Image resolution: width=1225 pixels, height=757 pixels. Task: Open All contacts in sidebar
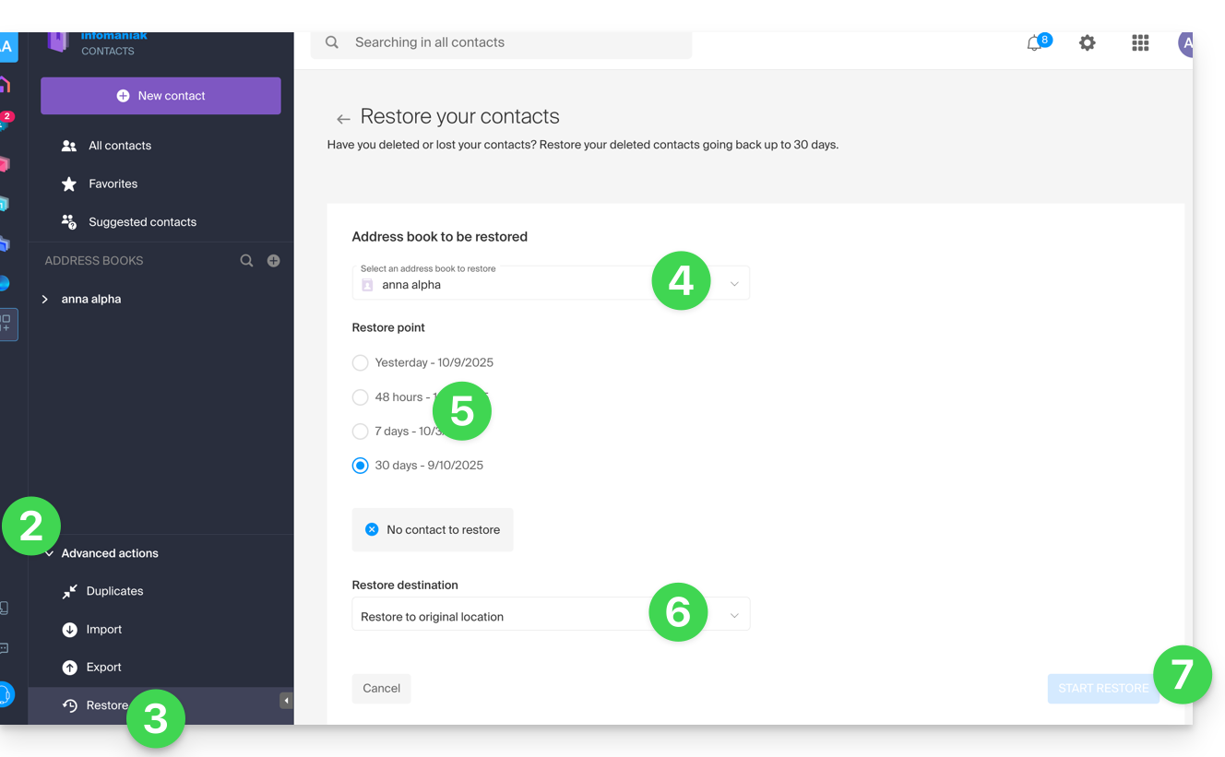[x=119, y=146]
